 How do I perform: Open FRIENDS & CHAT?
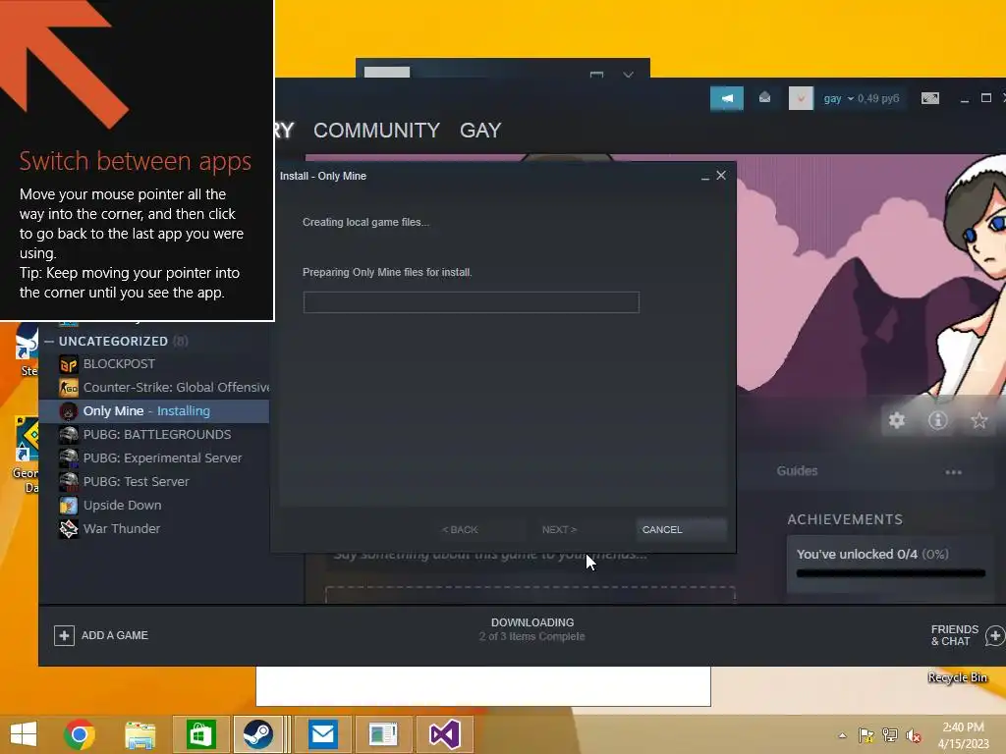955,635
